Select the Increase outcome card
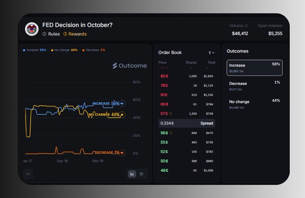 (254, 68)
